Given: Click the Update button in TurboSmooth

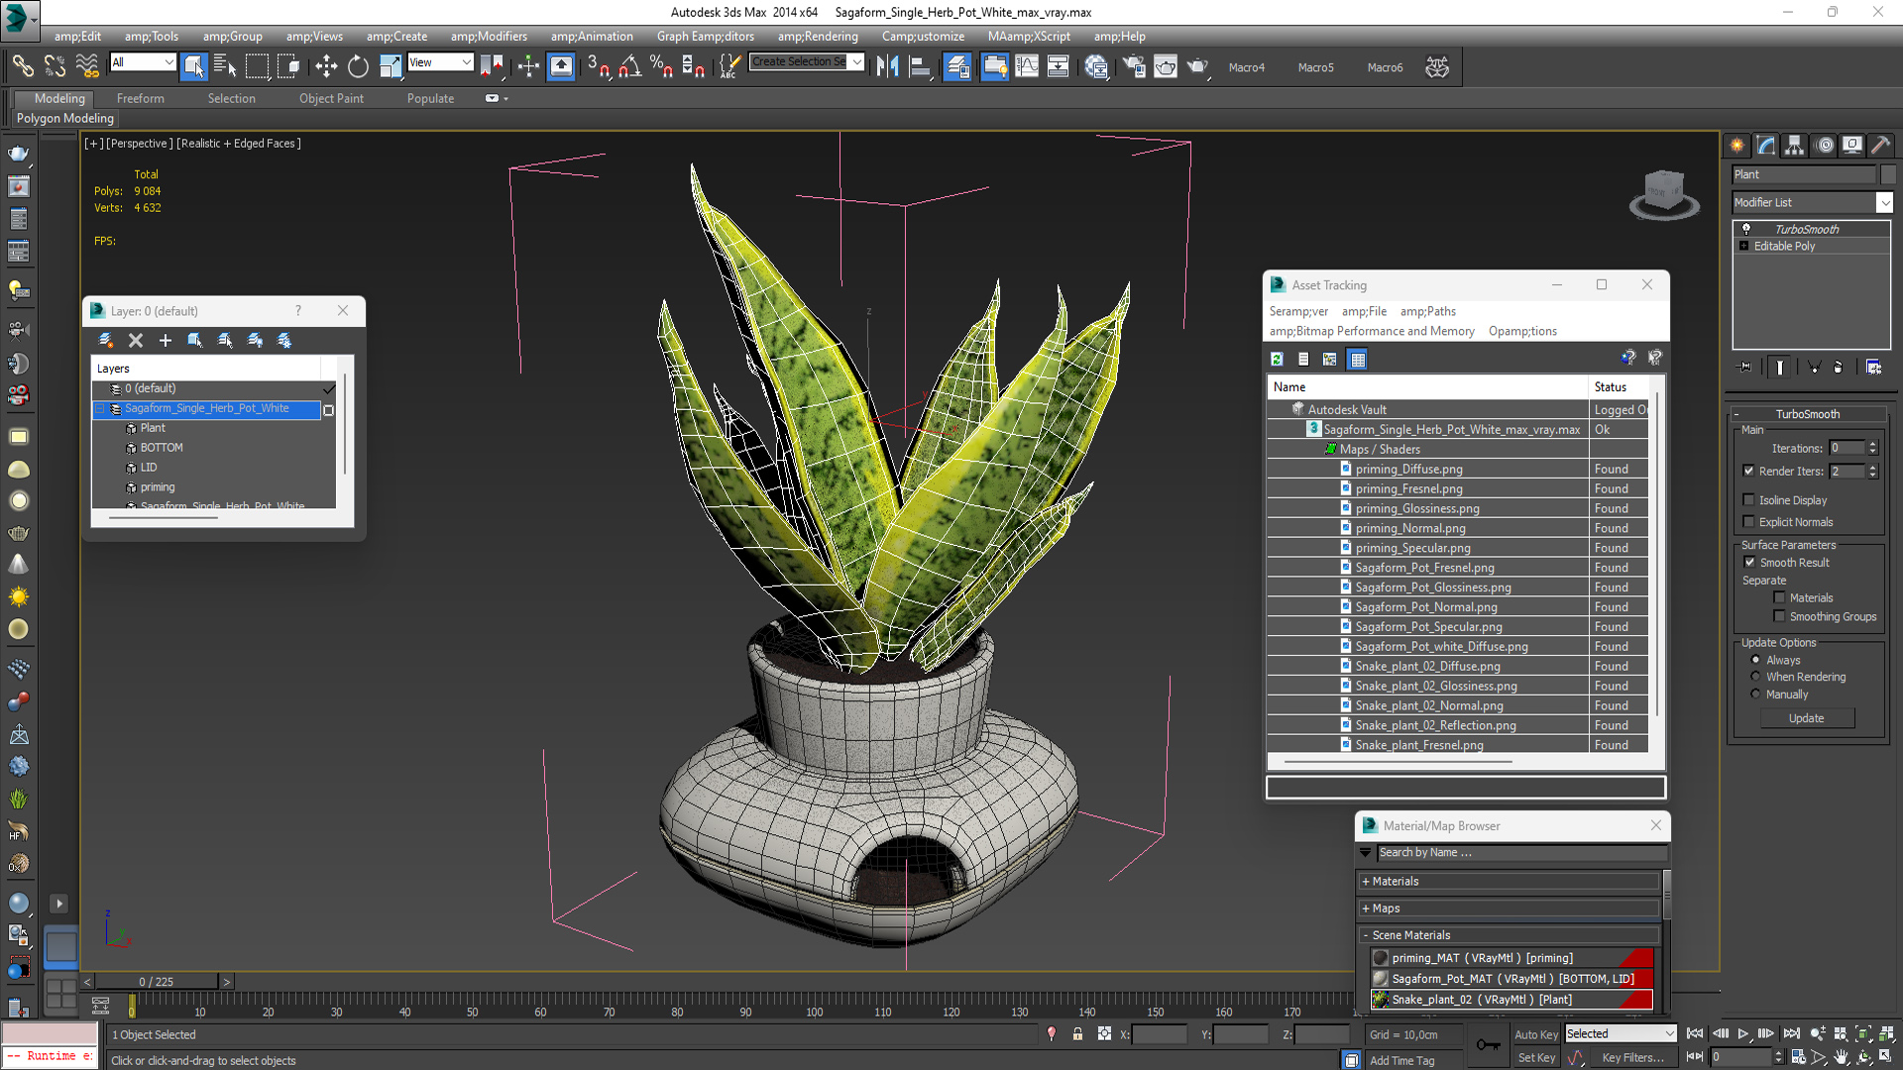Looking at the screenshot, I should [x=1806, y=718].
